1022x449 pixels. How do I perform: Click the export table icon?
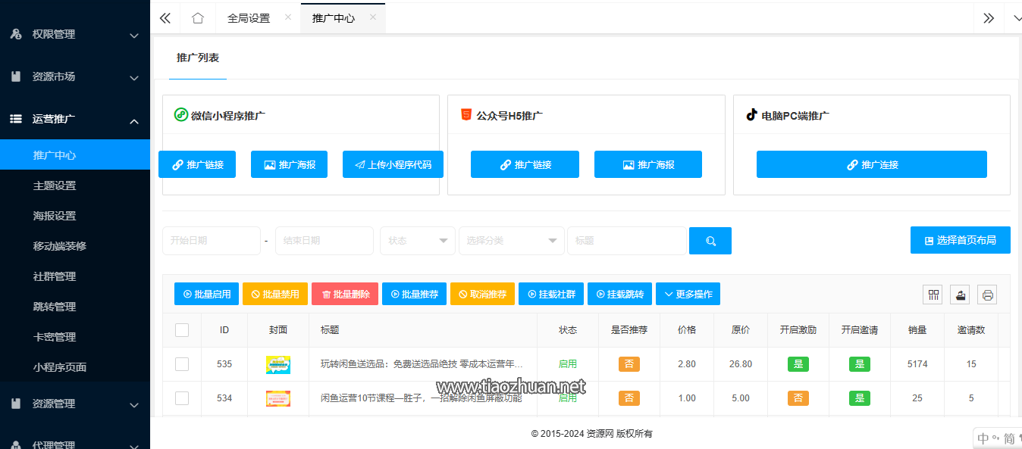960,295
